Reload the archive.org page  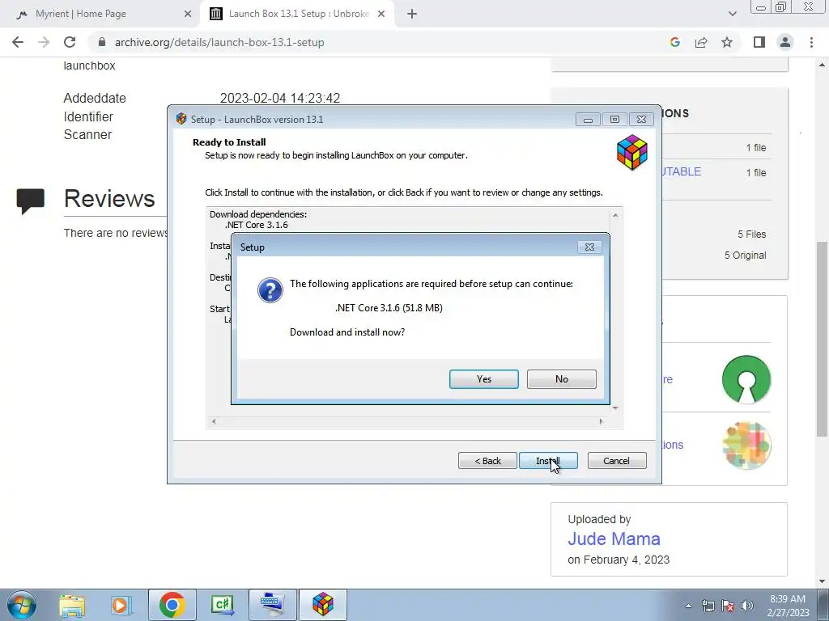(70, 42)
